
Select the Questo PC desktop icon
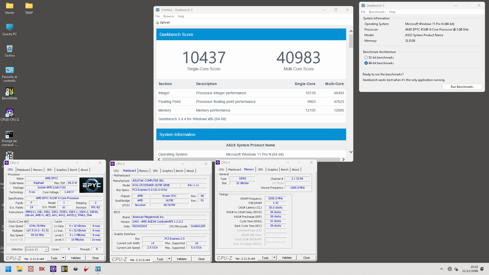click(x=9, y=30)
